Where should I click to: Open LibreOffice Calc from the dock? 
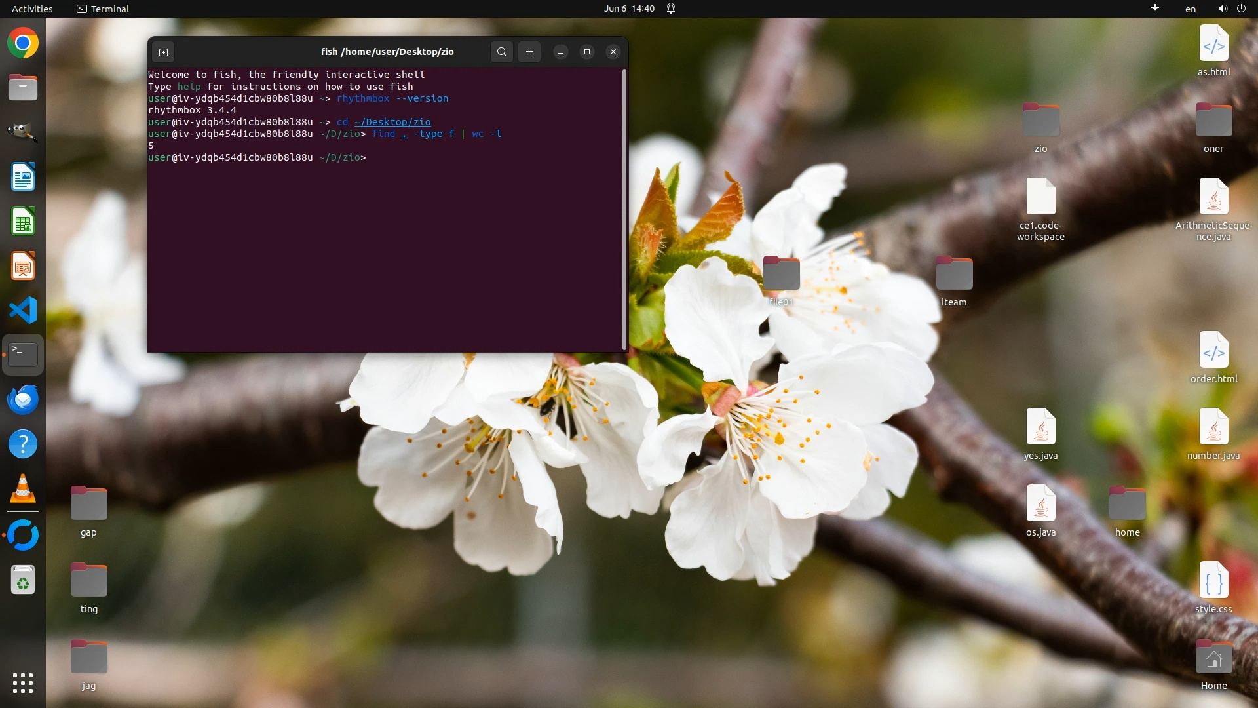click(x=23, y=222)
